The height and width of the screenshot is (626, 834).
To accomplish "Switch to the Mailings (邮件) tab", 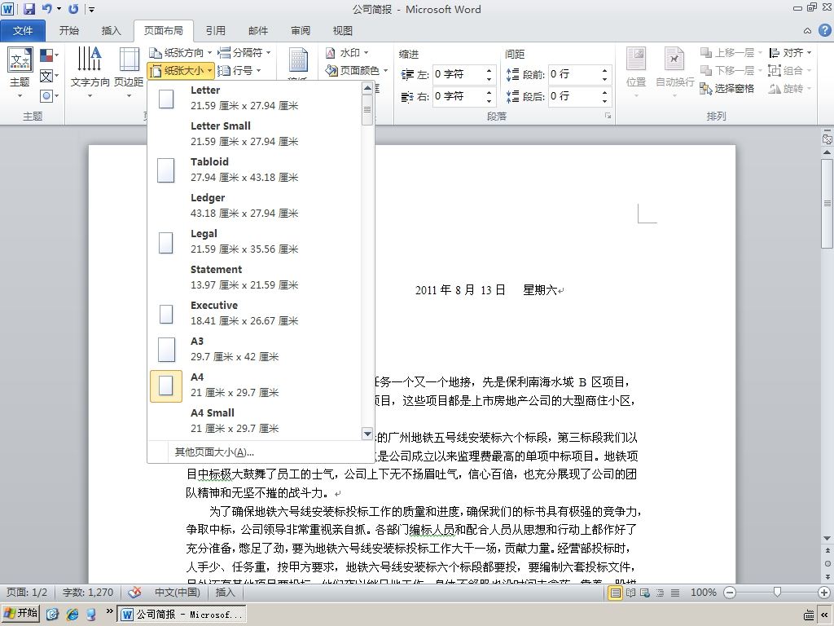I will [x=258, y=31].
